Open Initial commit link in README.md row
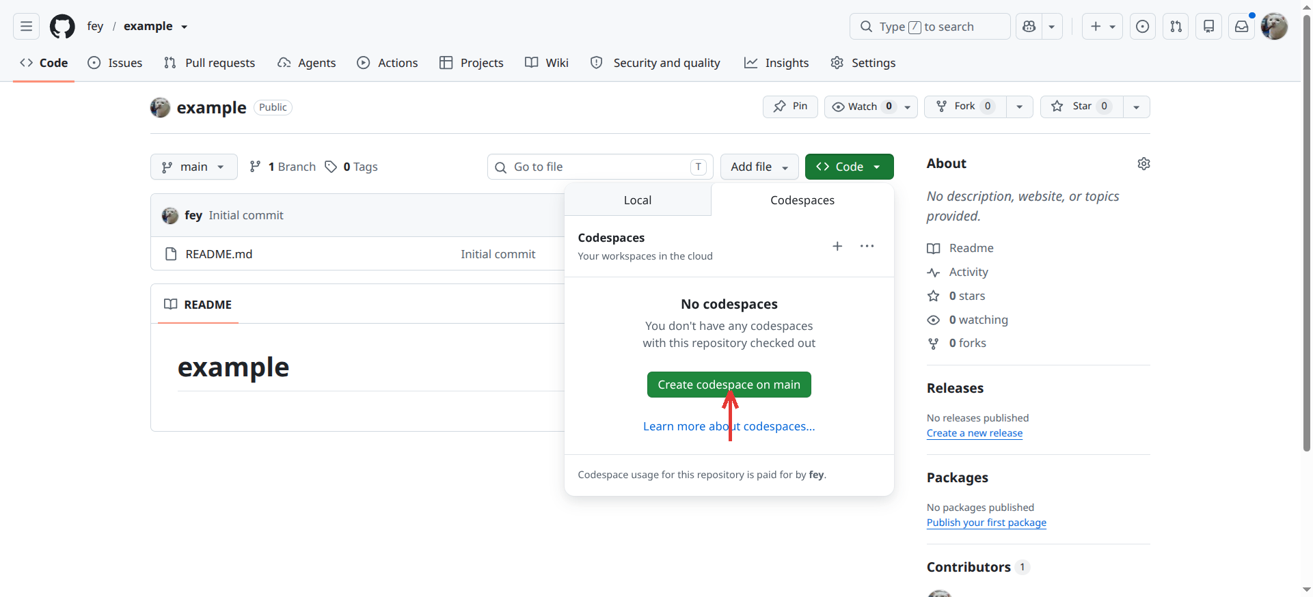The image size is (1313, 597). pos(498,254)
